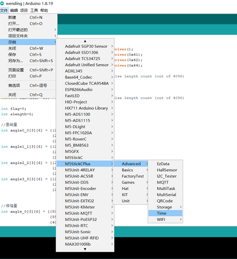This screenshot has width=237, height=259.
Task: Open M5-FPC1020A examples submenu
Action: (x=85, y=133)
